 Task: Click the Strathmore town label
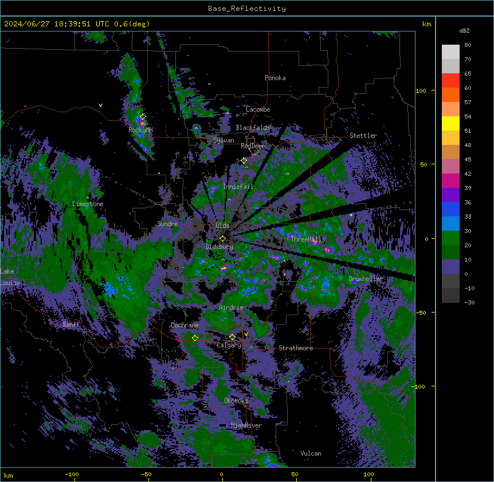[x=296, y=348]
